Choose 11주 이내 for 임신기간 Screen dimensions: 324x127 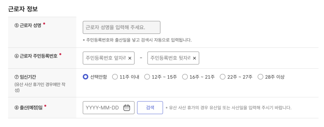click(115, 77)
